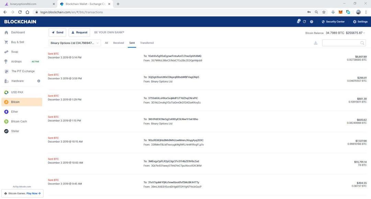
Task: Open Settings in the header
Action: pos(360,22)
